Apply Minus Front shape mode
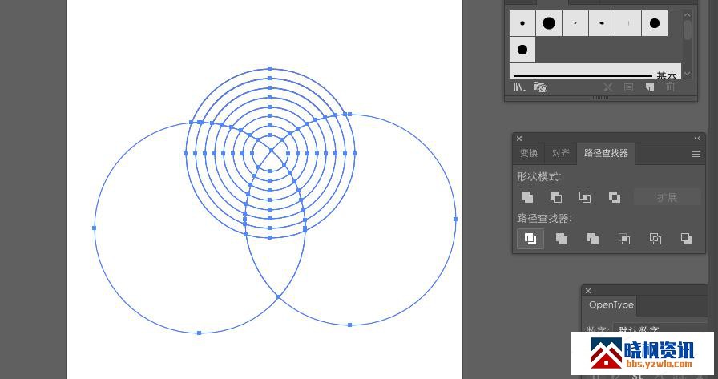 [556, 197]
